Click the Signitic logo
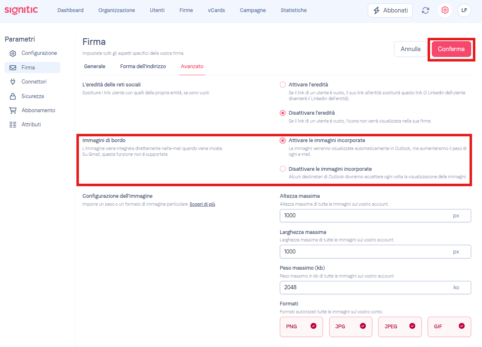The height and width of the screenshot is (347, 482). (x=21, y=10)
